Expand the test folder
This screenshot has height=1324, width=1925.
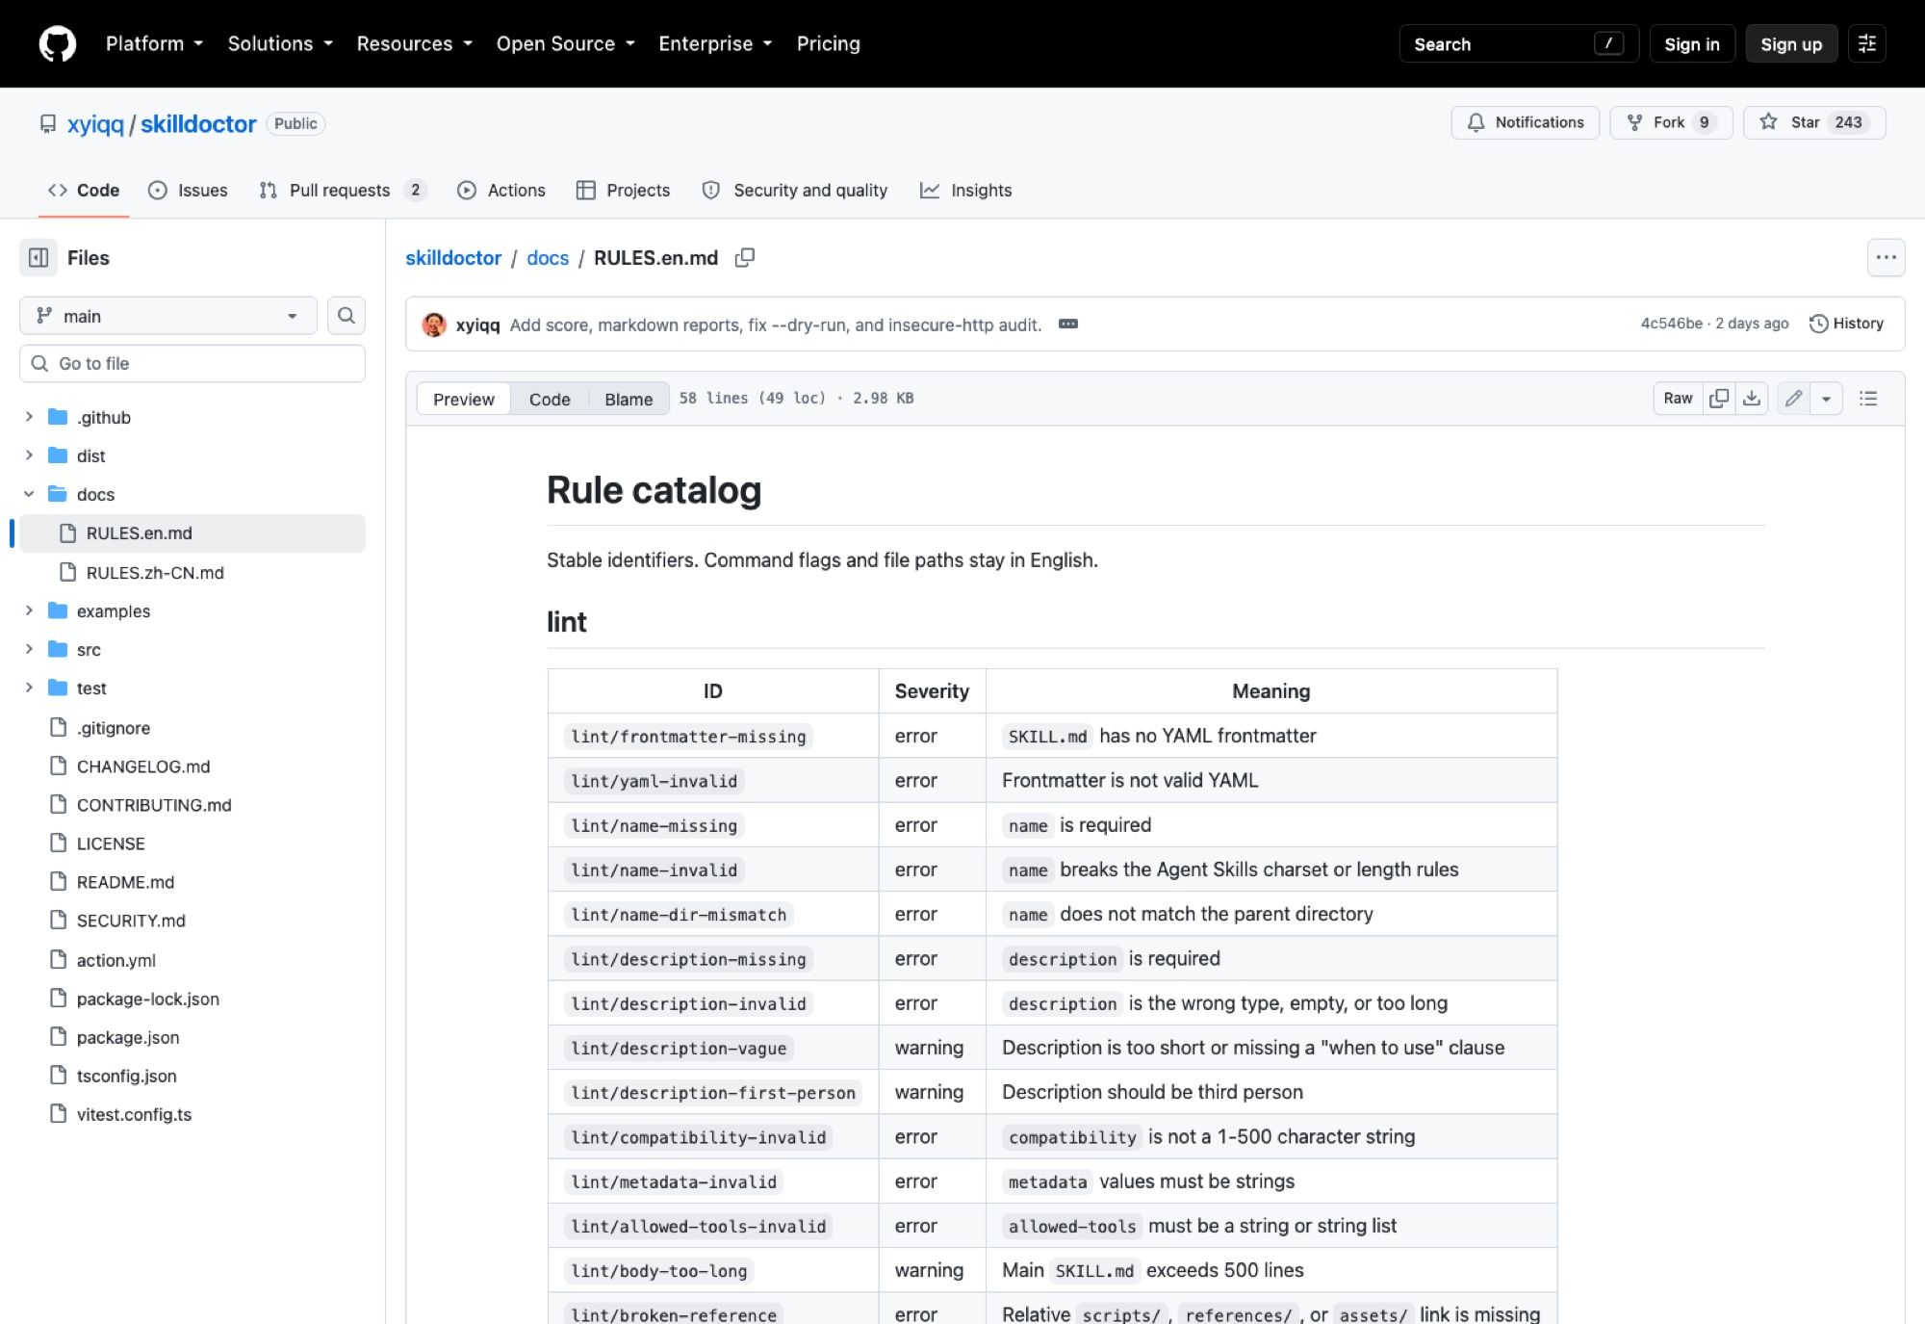[x=29, y=688]
